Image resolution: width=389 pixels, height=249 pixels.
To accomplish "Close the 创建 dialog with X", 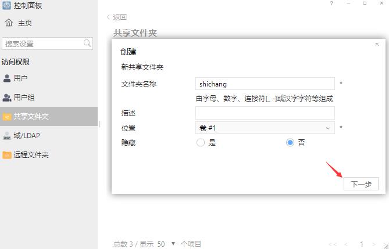I will [x=377, y=45].
